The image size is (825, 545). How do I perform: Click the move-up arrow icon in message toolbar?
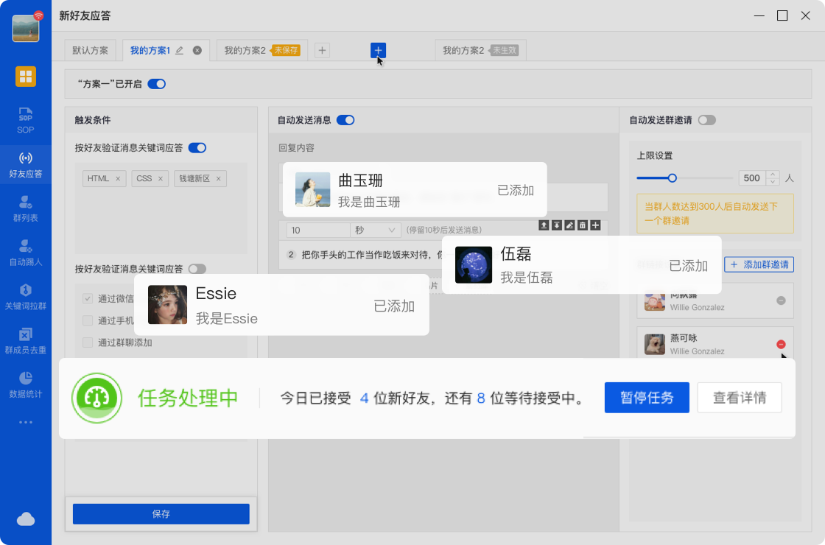(x=544, y=225)
